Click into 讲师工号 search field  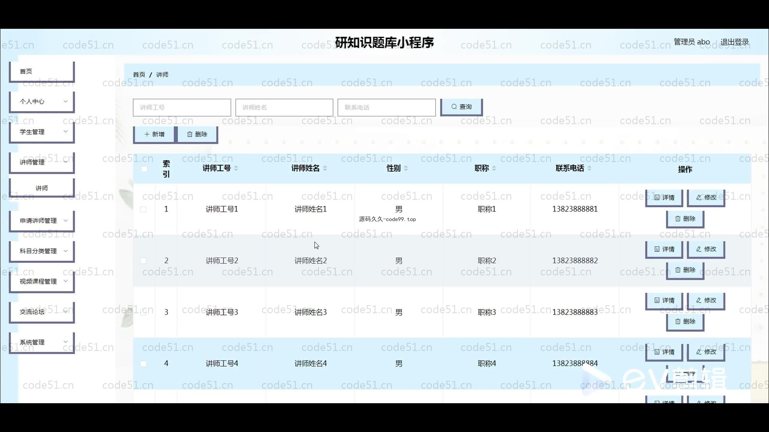[x=182, y=107]
